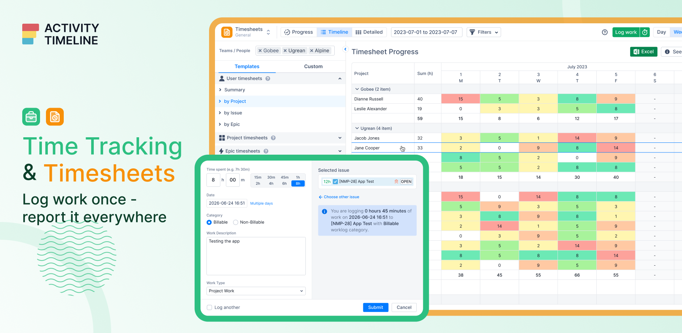Screen dimensions: 682x333
Task: Select the Non-Billable radio button
Action: [x=235, y=222]
